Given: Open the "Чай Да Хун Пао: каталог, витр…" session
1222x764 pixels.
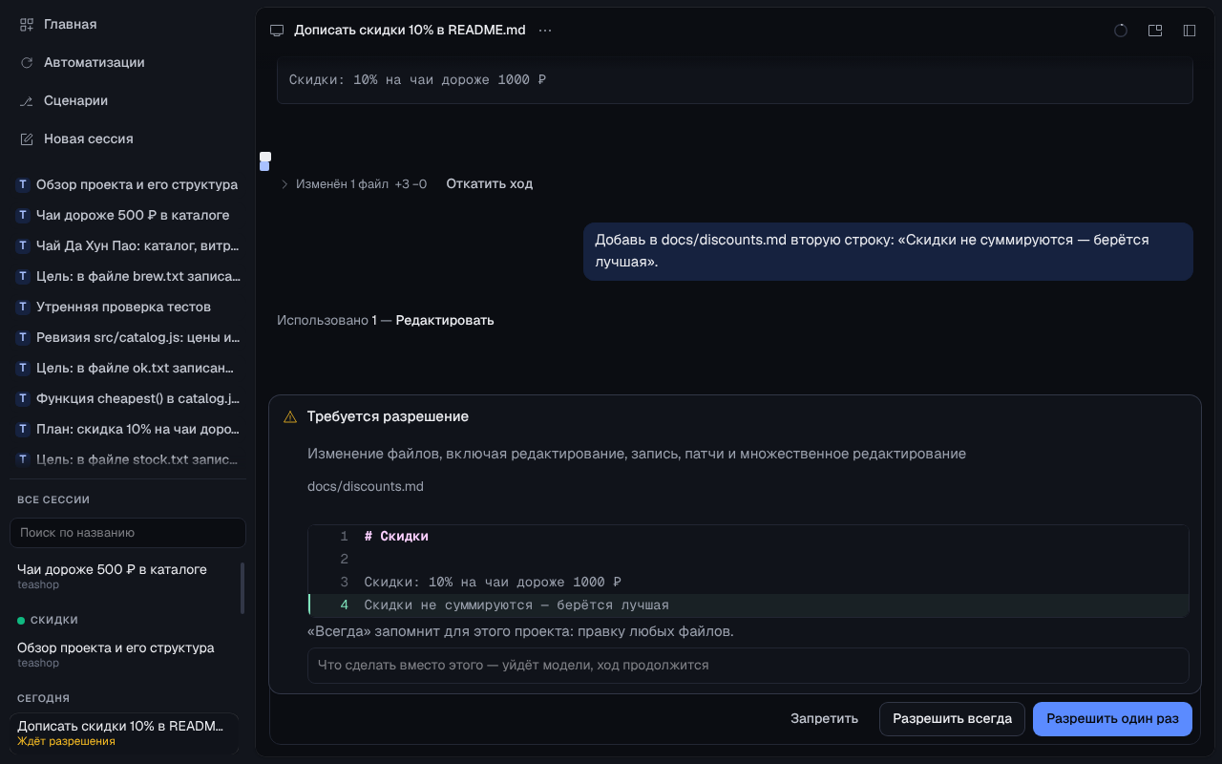Looking at the screenshot, I should pyautogui.click(x=128, y=245).
